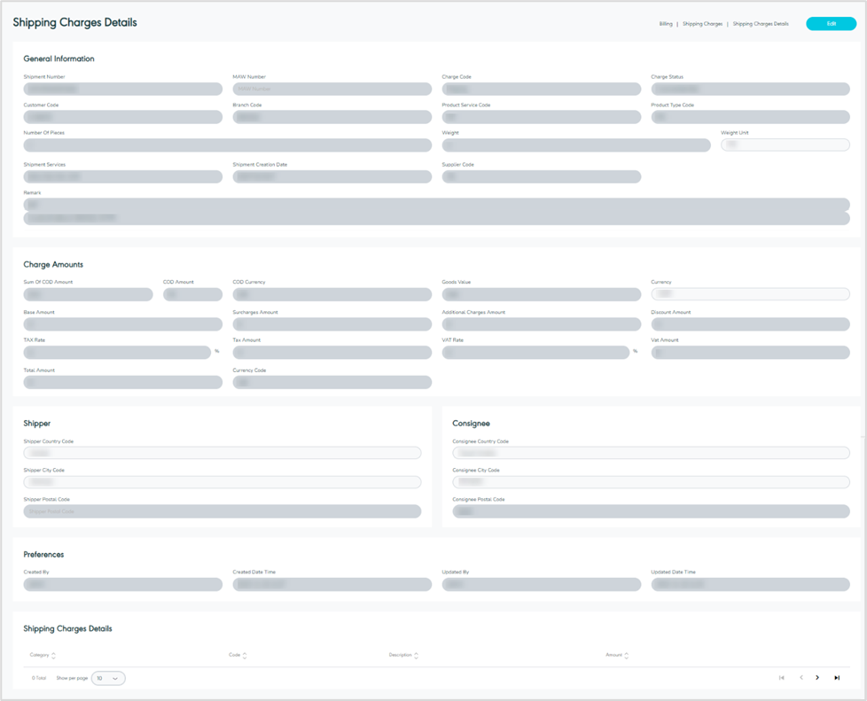Click the TAX Rate field
The height and width of the screenshot is (701, 867).
[115, 352]
